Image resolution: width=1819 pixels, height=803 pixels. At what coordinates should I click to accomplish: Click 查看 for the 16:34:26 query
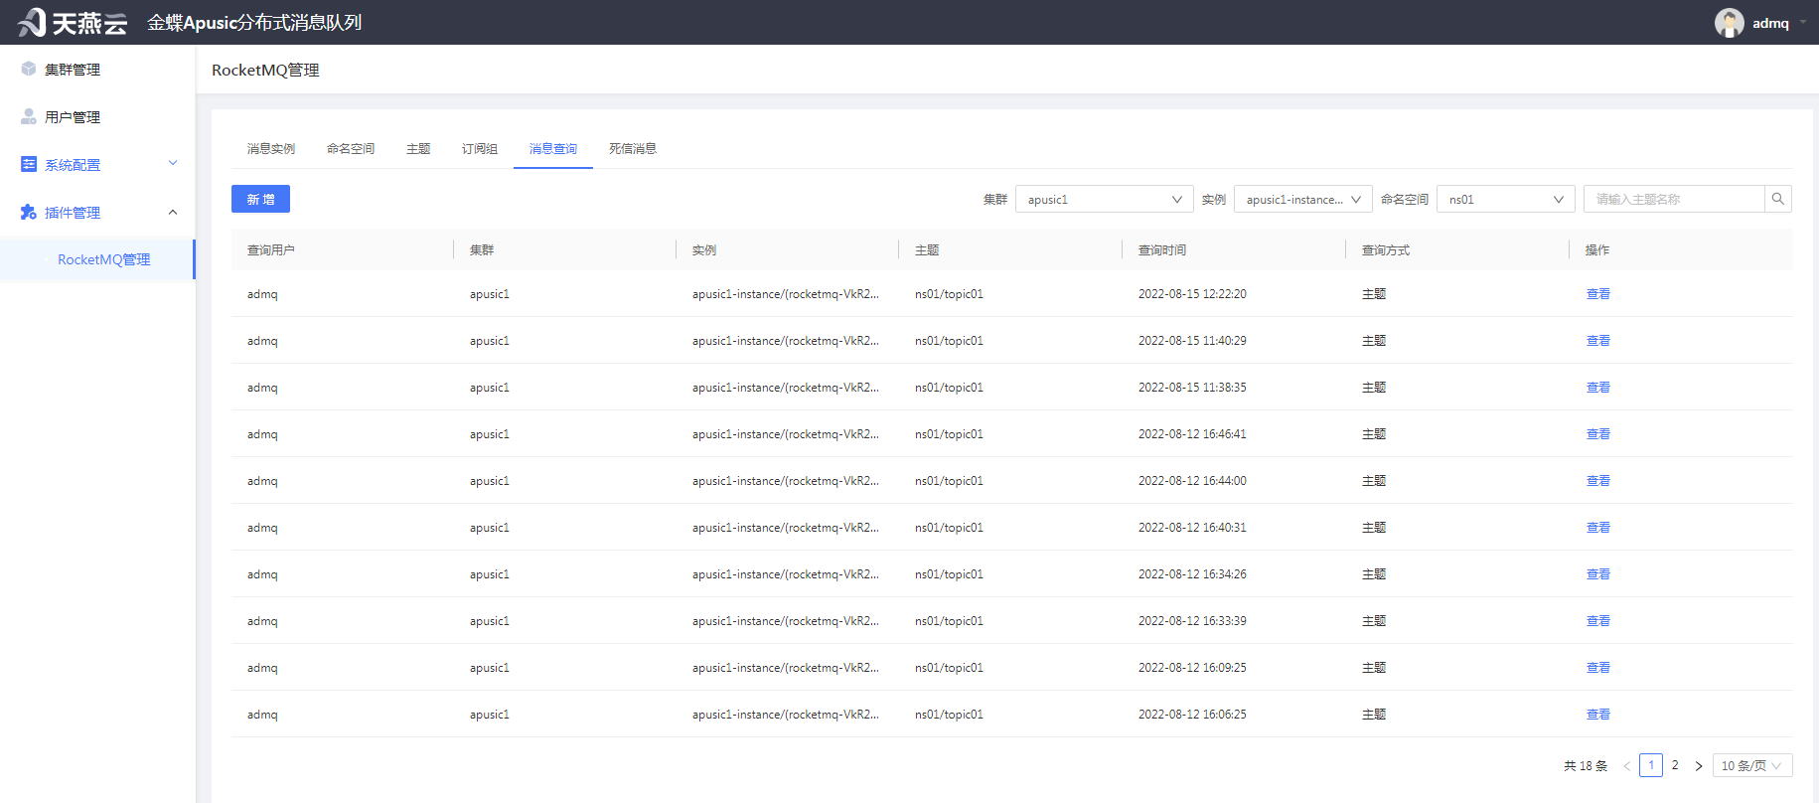(x=1598, y=573)
